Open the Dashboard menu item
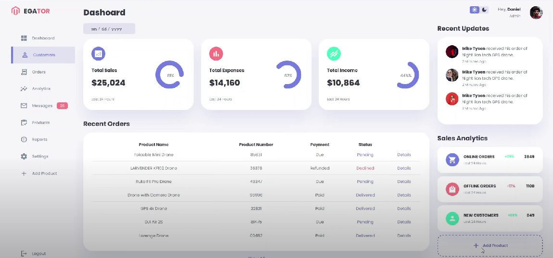This screenshot has height=258, width=553. tap(43, 38)
